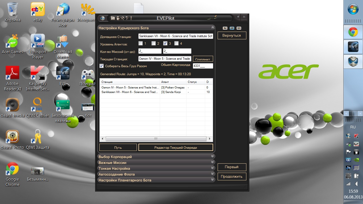The width and height of the screenshot is (363, 204).
Task: Click the Статус column header
Action: 196,82
